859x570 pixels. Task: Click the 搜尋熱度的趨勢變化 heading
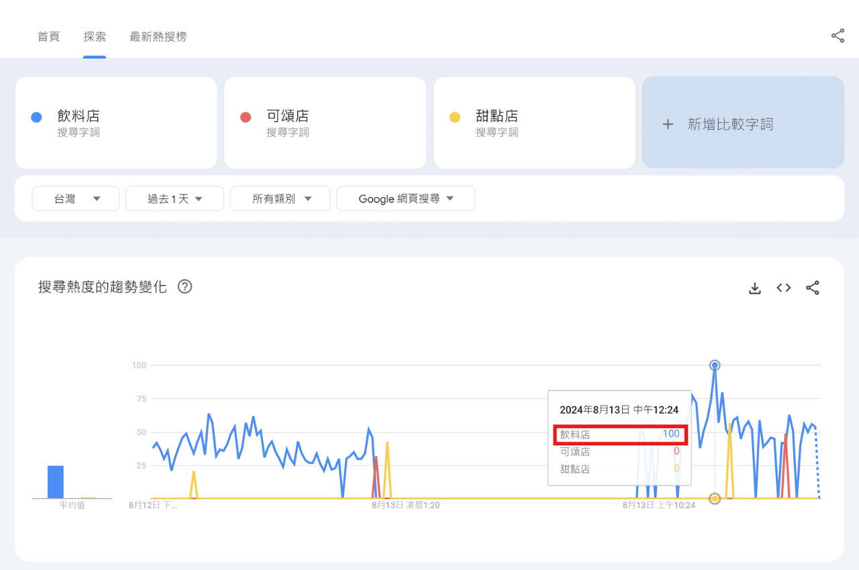(x=103, y=287)
